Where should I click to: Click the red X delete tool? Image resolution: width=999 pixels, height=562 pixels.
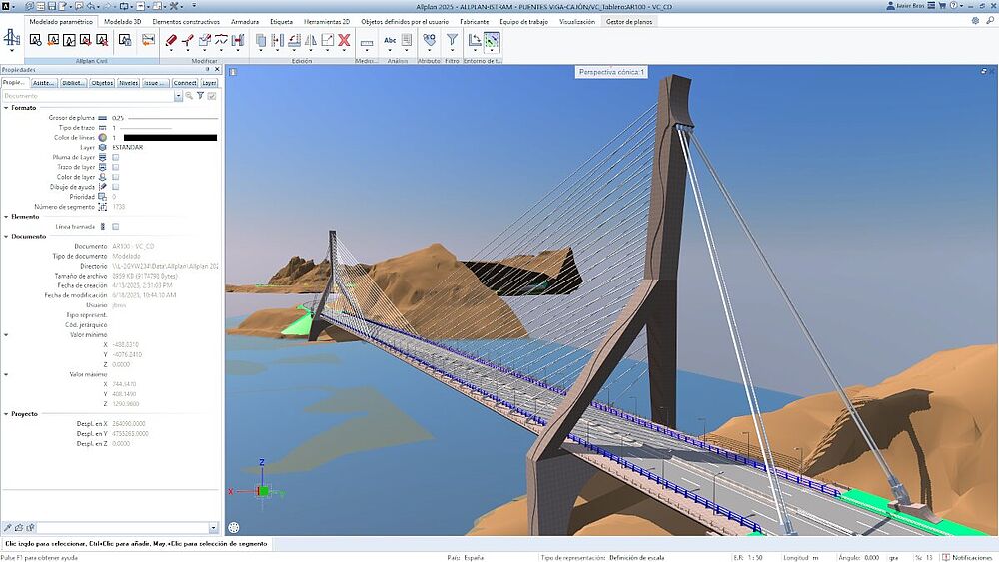[344, 40]
